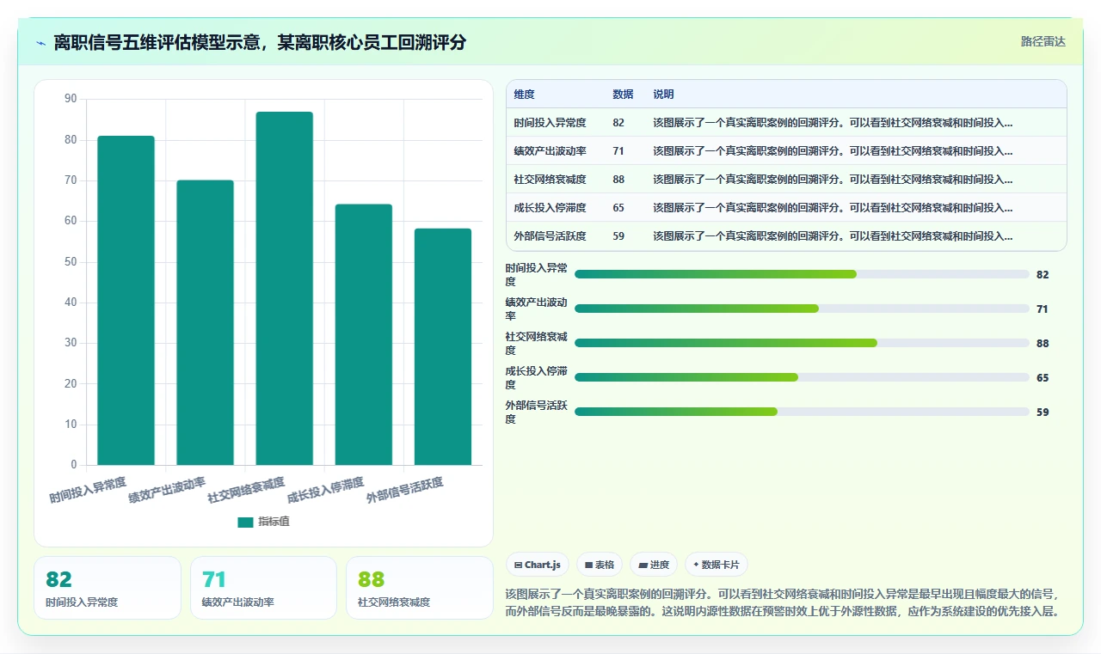Screen dimensions: 1101x654
Task: Open the 71 绩效产出波动率 stat card
Action: [x=263, y=588]
